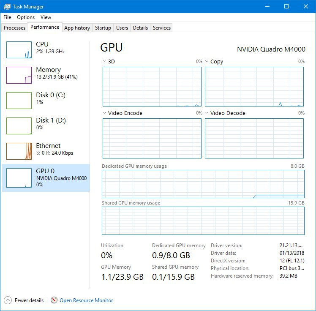Screen dimensions: 316x311
Task: Open the File menu
Action: click(7, 17)
